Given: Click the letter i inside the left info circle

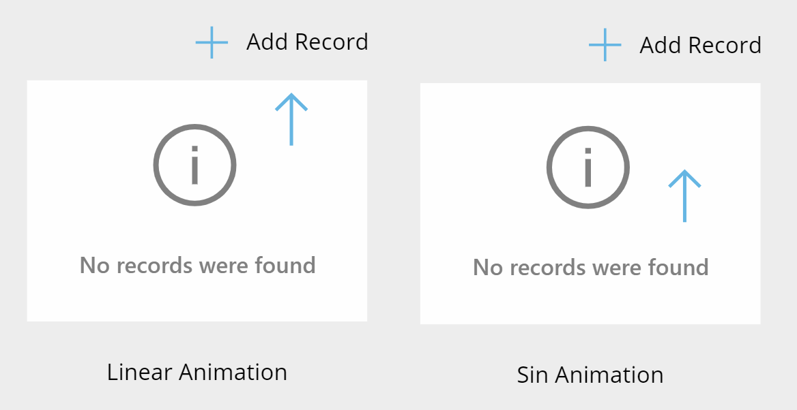Looking at the screenshot, I should (x=194, y=165).
